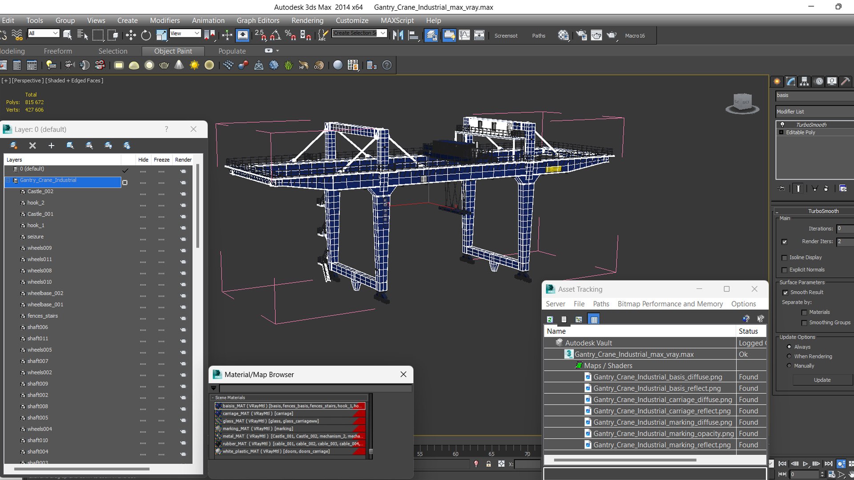Open Paths menu in Asset Tracking
Image resolution: width=854 pixels, height=480 pixels.
point(601,304)
